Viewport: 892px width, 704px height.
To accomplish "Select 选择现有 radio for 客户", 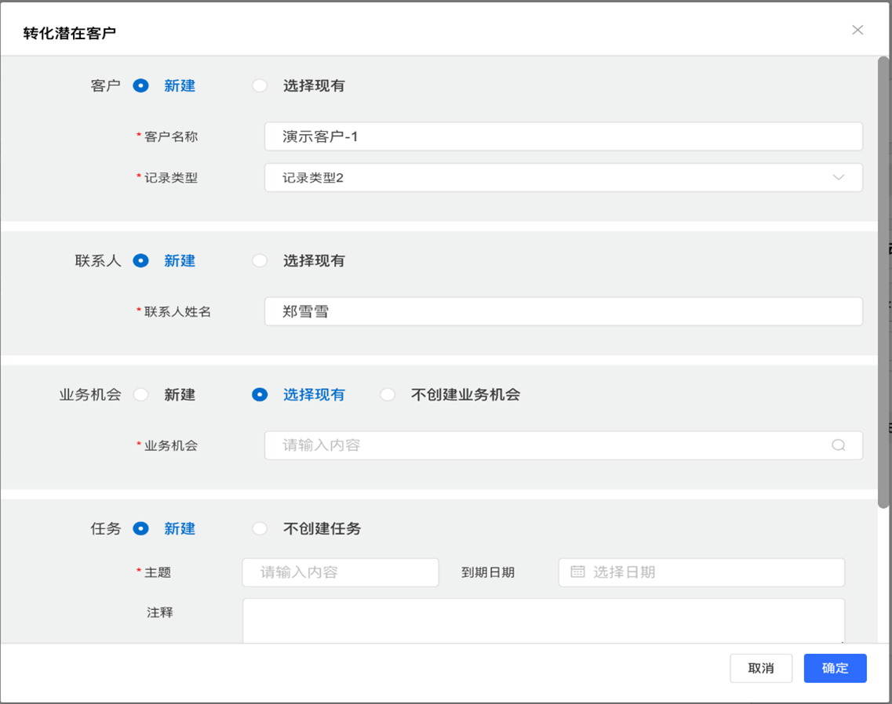I will point(260,86).
